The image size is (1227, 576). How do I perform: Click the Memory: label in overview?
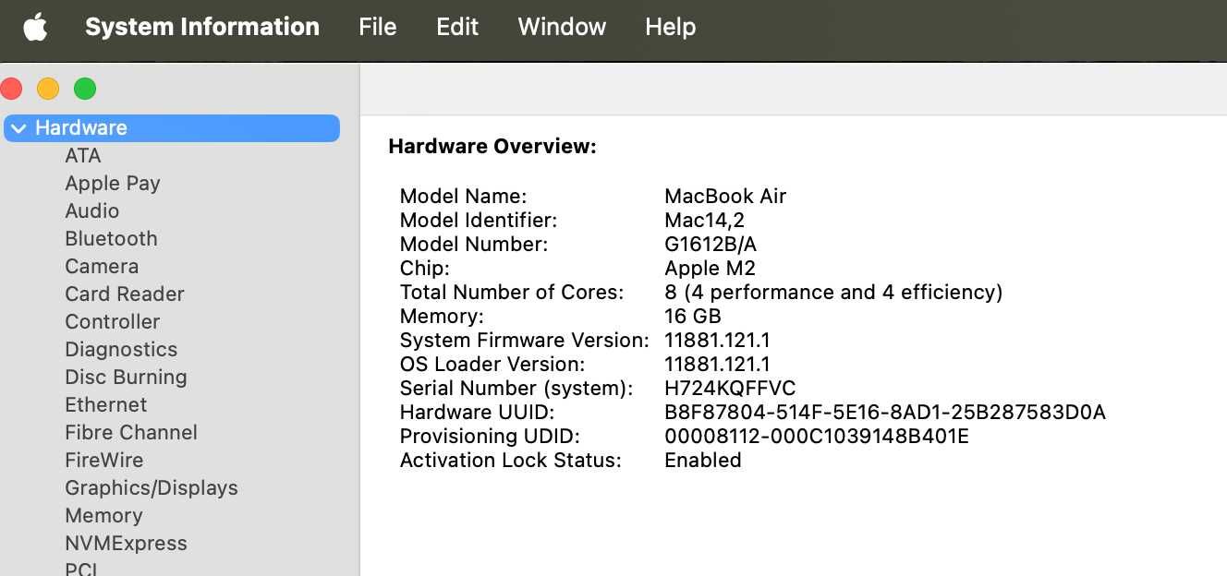(442, 316)
